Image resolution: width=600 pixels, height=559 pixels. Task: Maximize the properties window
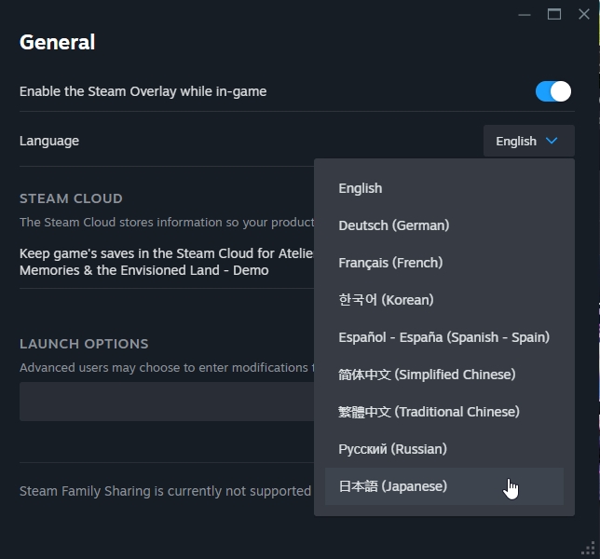click(x=554, y=14)
